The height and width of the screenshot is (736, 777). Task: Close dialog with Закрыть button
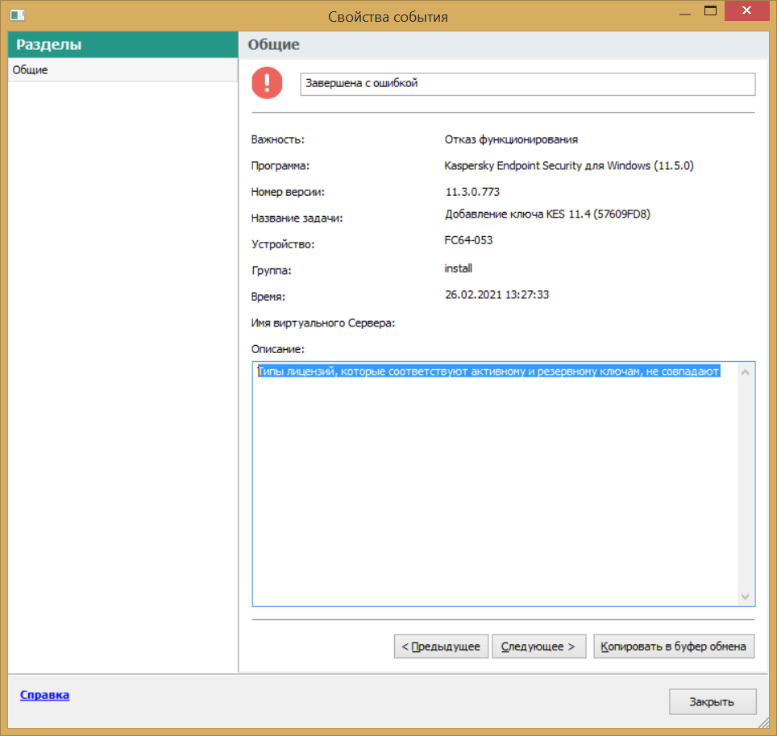tap(713, 702)
